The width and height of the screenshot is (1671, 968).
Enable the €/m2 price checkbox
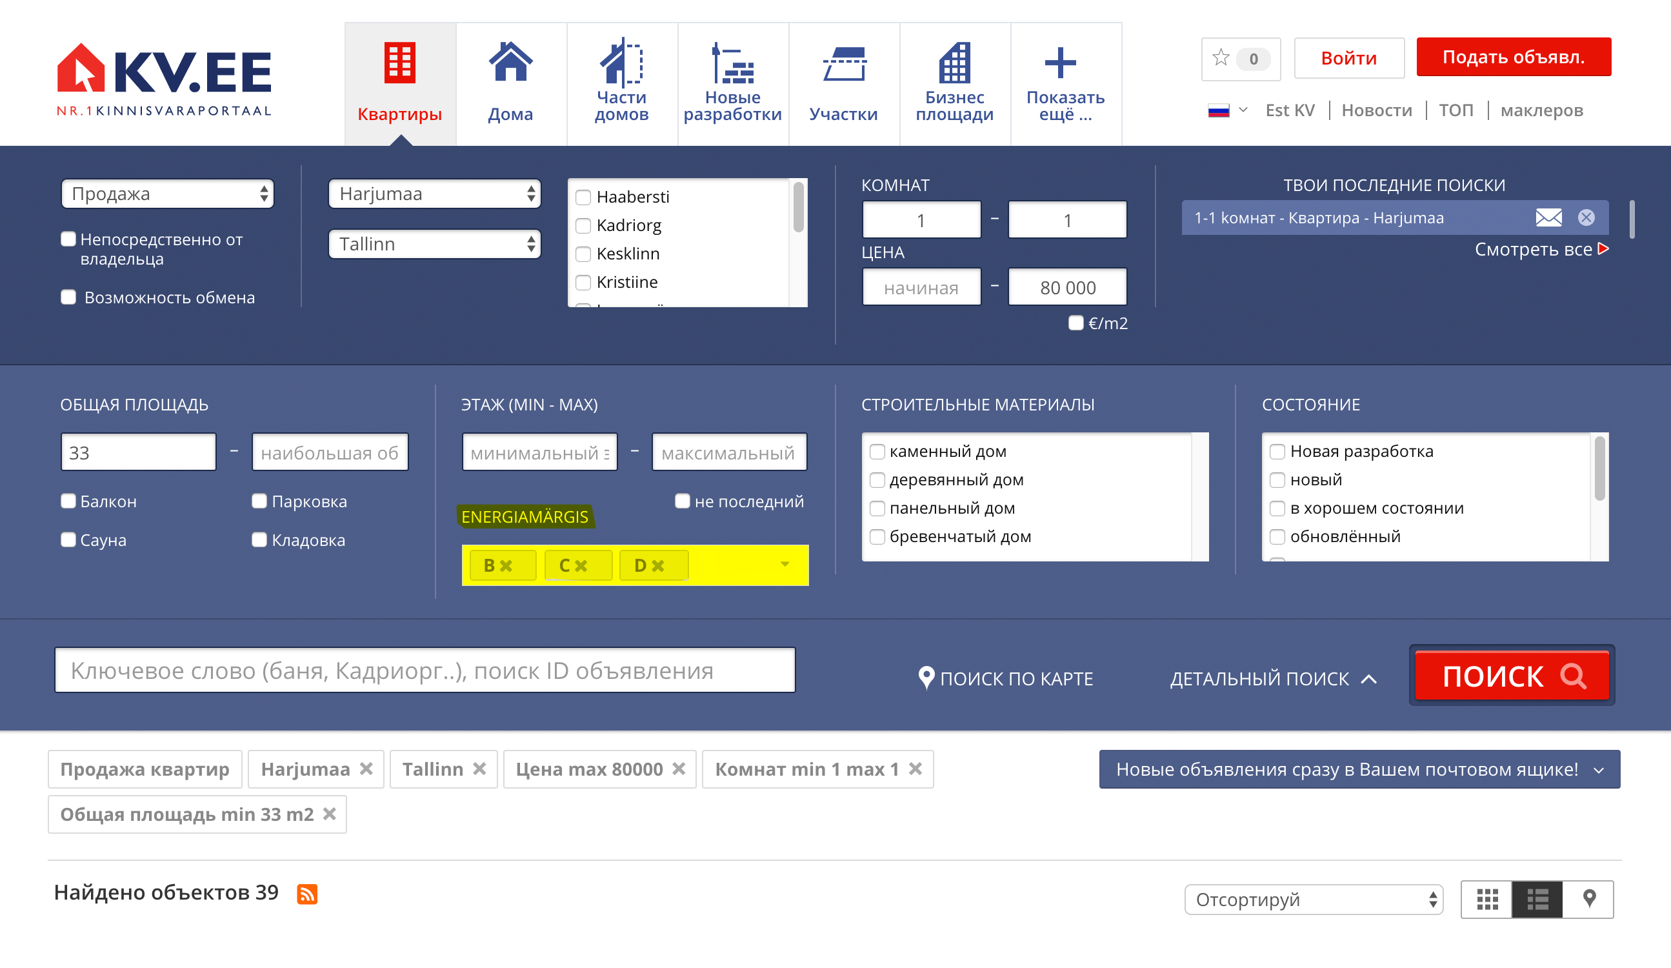1076,323
